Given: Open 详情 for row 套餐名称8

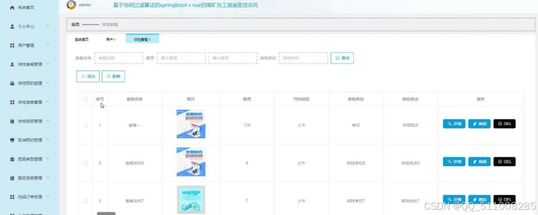Looking at the screenshot, I should pos(454,162).
